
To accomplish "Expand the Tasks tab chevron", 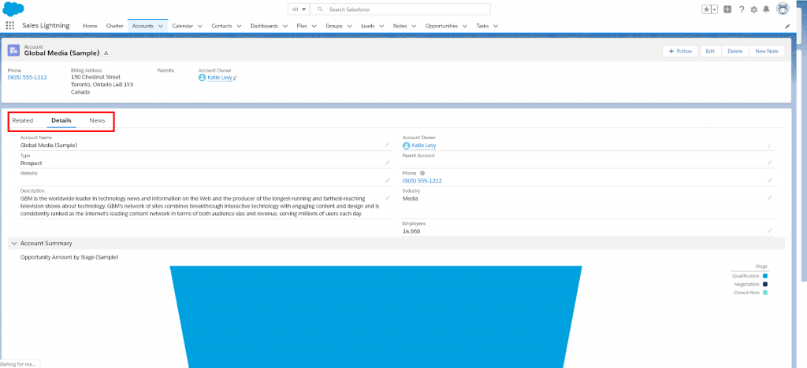I will point(496,26).
